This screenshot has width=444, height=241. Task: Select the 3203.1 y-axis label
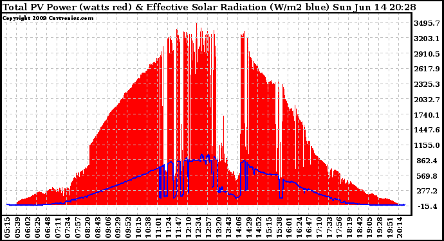(x=427, y=39)
